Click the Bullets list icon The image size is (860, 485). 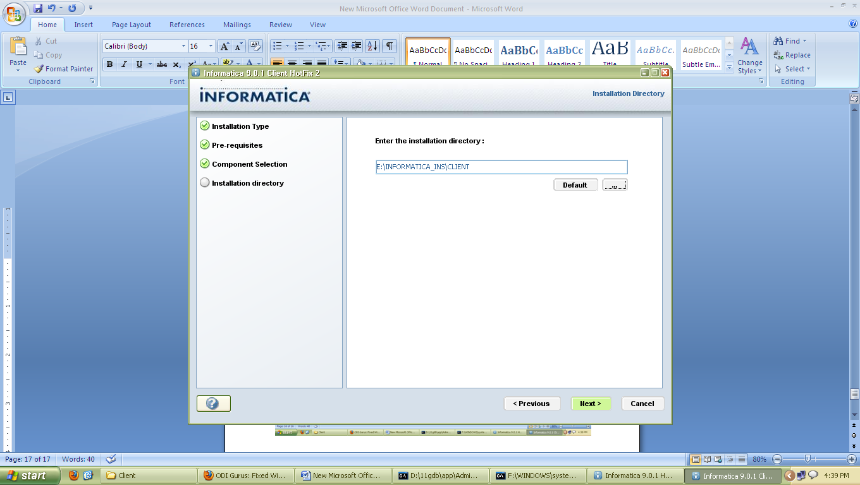click(277, 46)
